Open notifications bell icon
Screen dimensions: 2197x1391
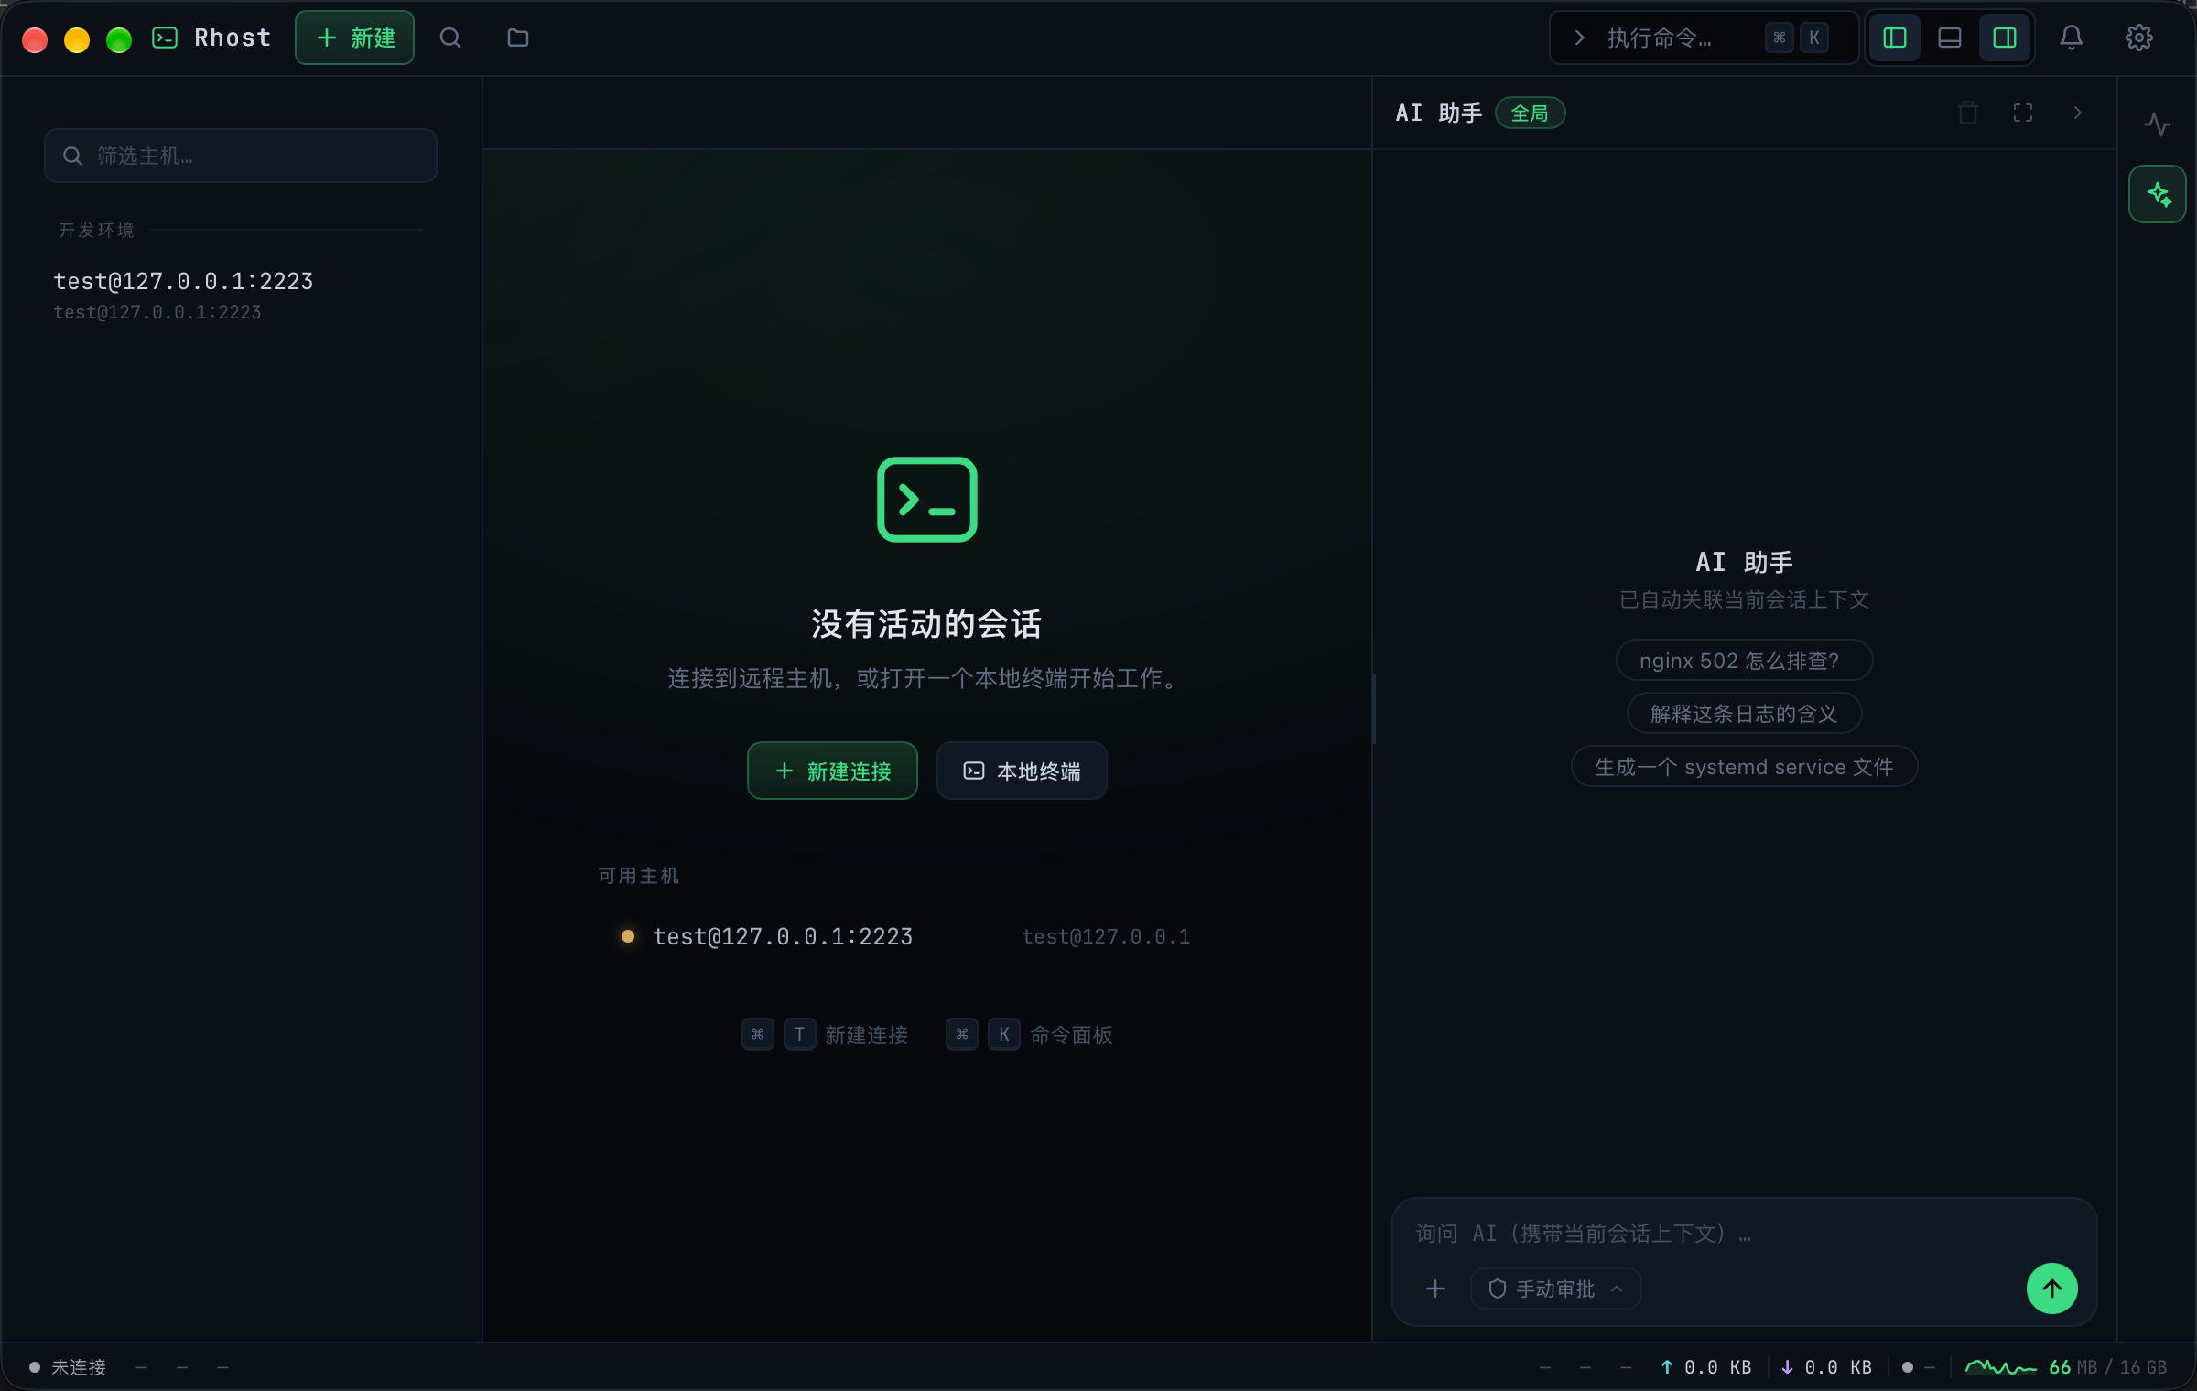click(x=2072, y=38)
